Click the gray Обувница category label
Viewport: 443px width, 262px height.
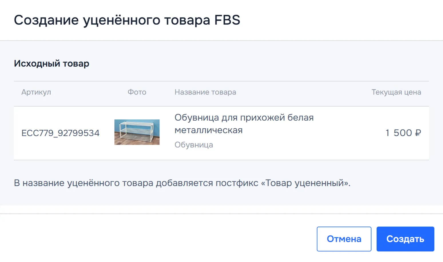coord(194,145)
